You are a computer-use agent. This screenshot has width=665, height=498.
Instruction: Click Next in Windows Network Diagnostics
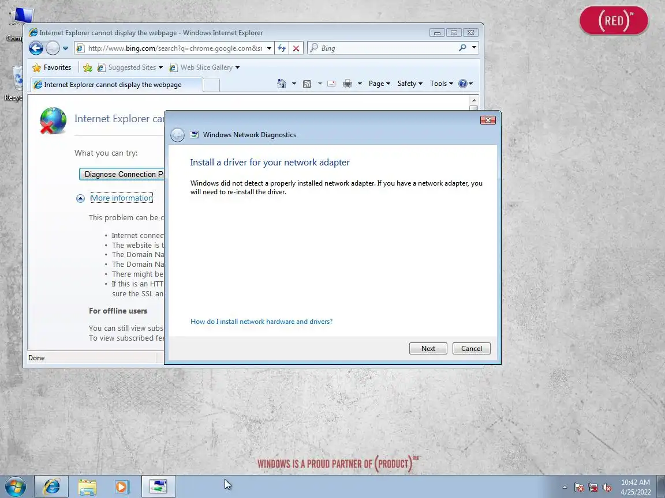428,349
